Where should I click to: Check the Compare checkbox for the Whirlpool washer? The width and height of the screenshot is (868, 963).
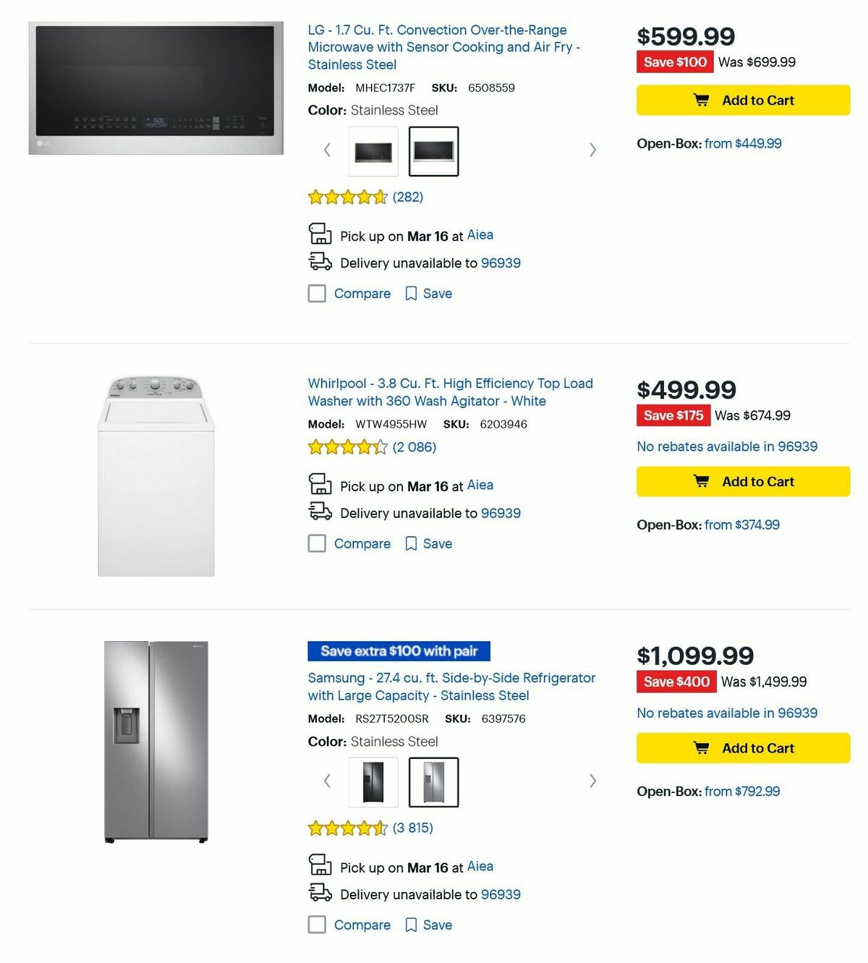[317, 543]
